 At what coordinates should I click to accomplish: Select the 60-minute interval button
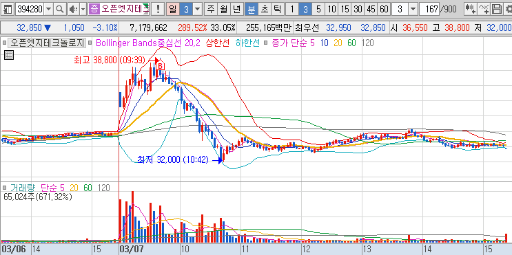[385, 9]
